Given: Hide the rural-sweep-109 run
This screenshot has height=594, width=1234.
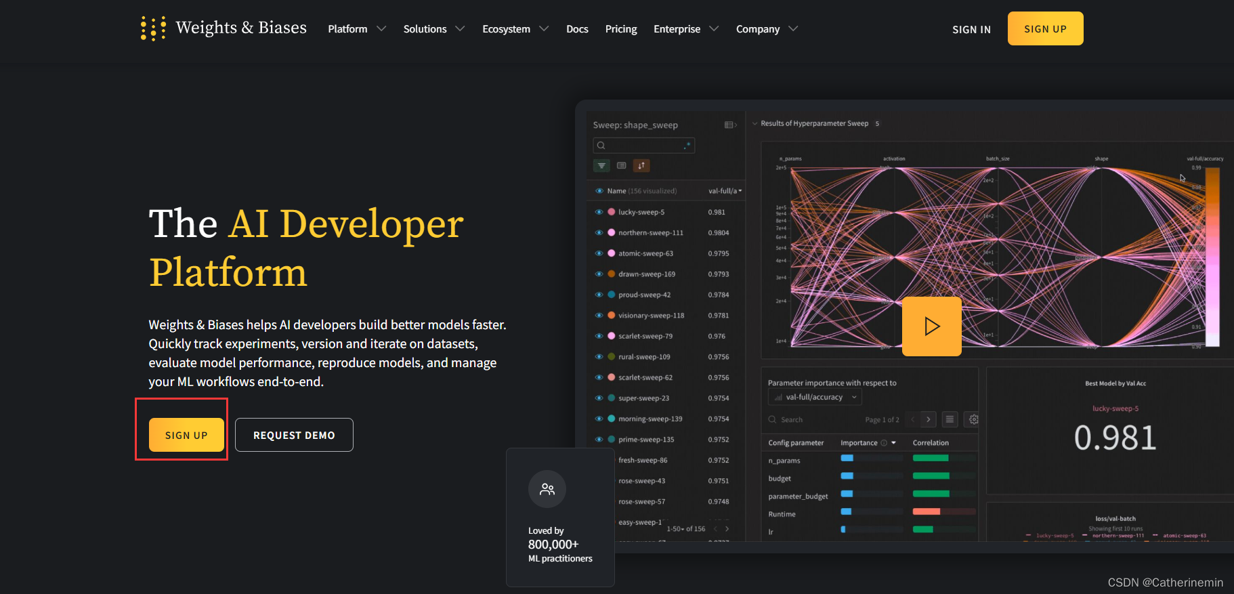Looking at the screenshot, I should (599, 357).
